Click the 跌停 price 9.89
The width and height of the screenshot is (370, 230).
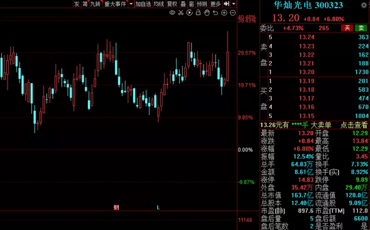pyautogui.click(x=362, y=180)
